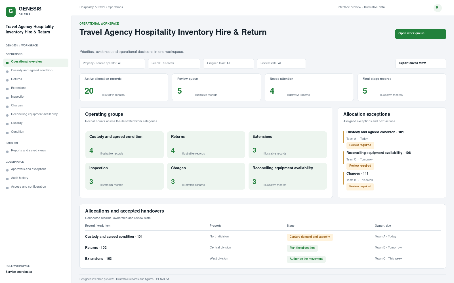Click the Plan the allocation stage badge
Image resolution: width=454 pixels, height=283 pixels.
coord(302,248)
